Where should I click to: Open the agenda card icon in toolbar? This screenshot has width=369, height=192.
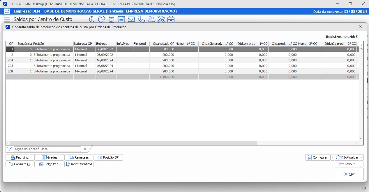pos(121,19)
